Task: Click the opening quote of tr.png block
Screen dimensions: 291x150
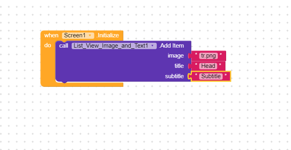Action: click(196, 54)
